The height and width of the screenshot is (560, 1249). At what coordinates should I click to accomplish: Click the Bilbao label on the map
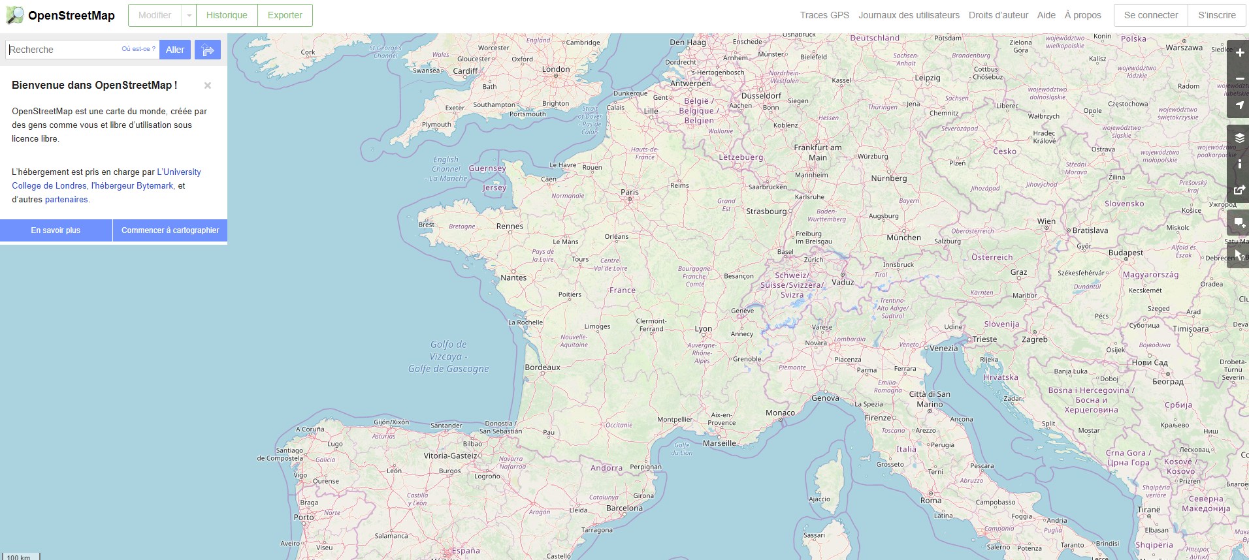(472, 444)
